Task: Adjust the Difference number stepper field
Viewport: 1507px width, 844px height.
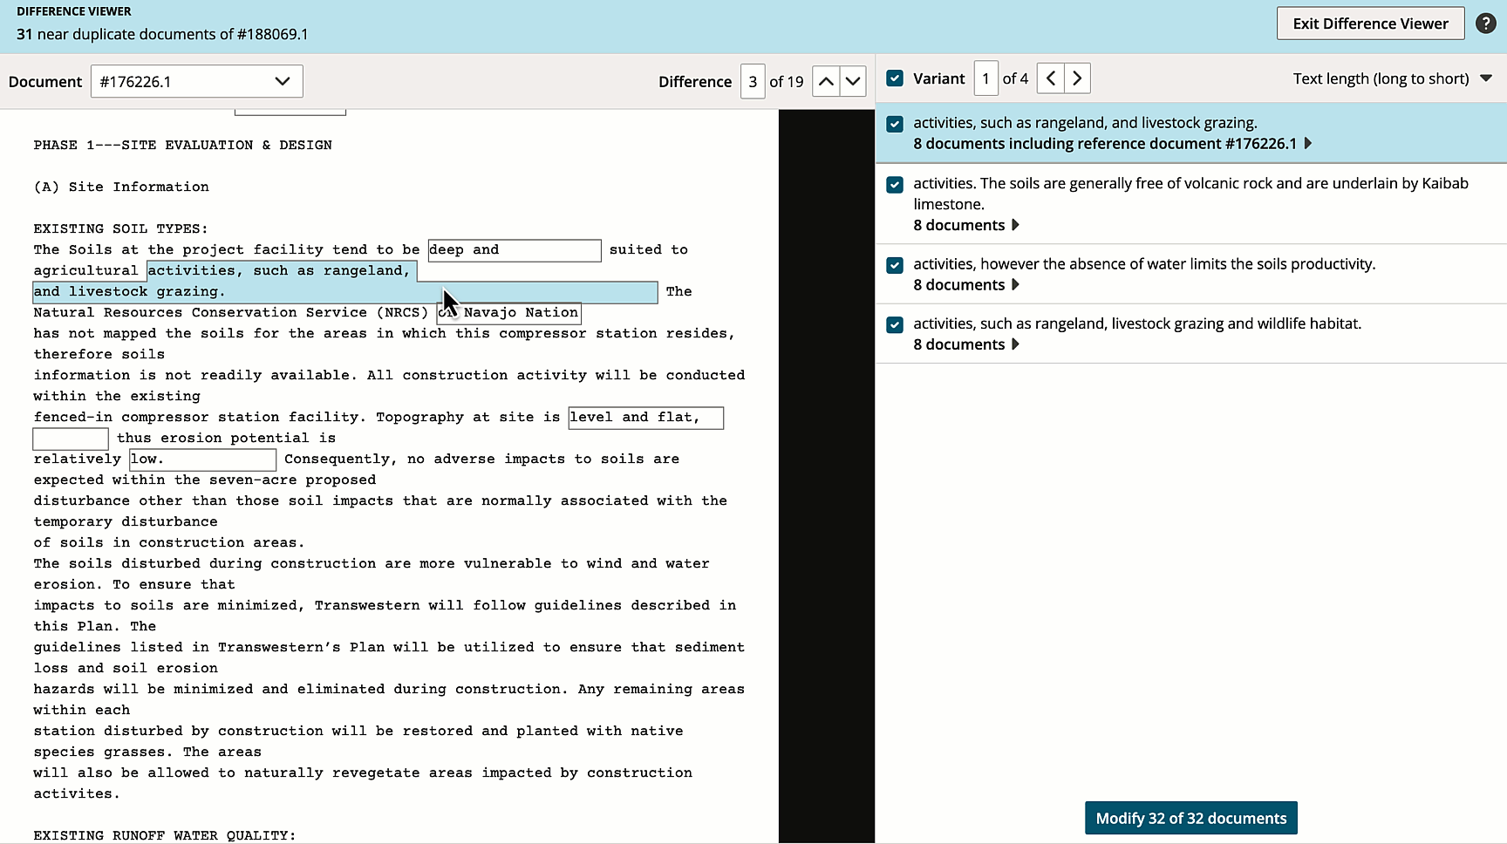Action: pyautogui.click(x=752, y=81)
